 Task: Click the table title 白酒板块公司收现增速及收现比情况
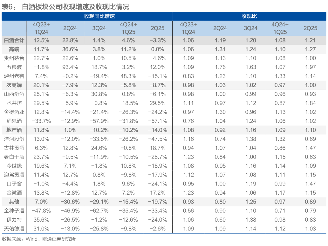(76, 7)
